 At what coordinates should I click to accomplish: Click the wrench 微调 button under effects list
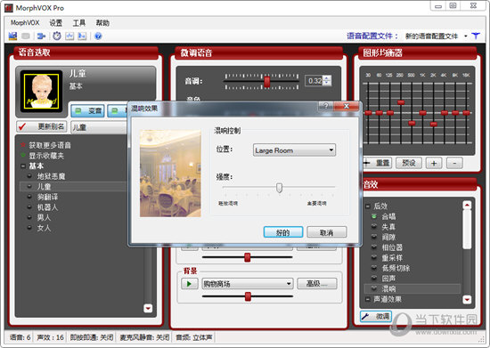pyautogui.click(x=376, y=317)
